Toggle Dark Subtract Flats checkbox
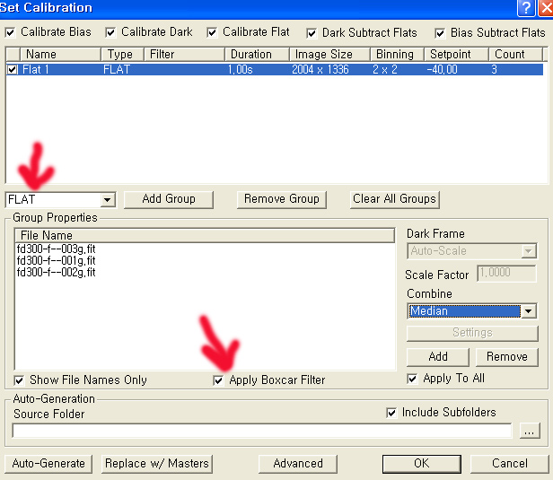The image size is (553, 480). click(312, 33)
